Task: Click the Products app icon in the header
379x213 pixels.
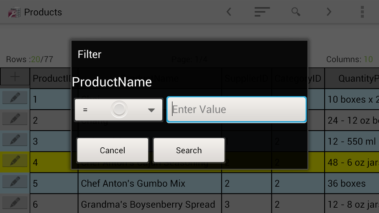Action: tap(14, 12)
